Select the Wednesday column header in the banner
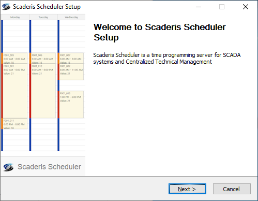 click(x=71, y=17)
